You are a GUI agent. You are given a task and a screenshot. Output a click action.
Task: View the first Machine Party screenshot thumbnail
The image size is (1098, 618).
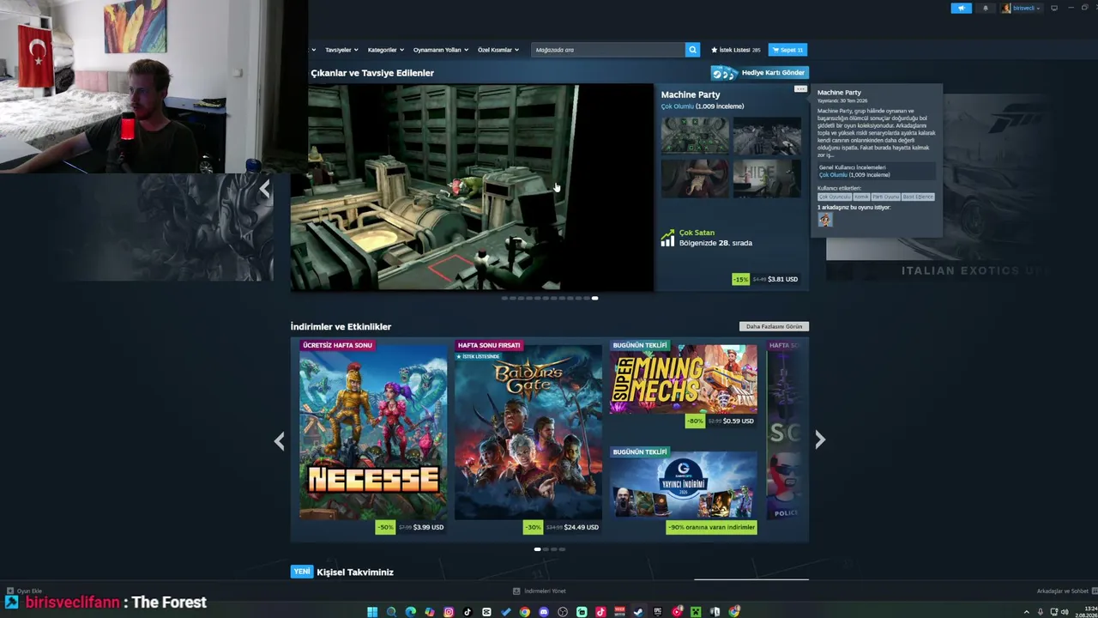point(695,135)
